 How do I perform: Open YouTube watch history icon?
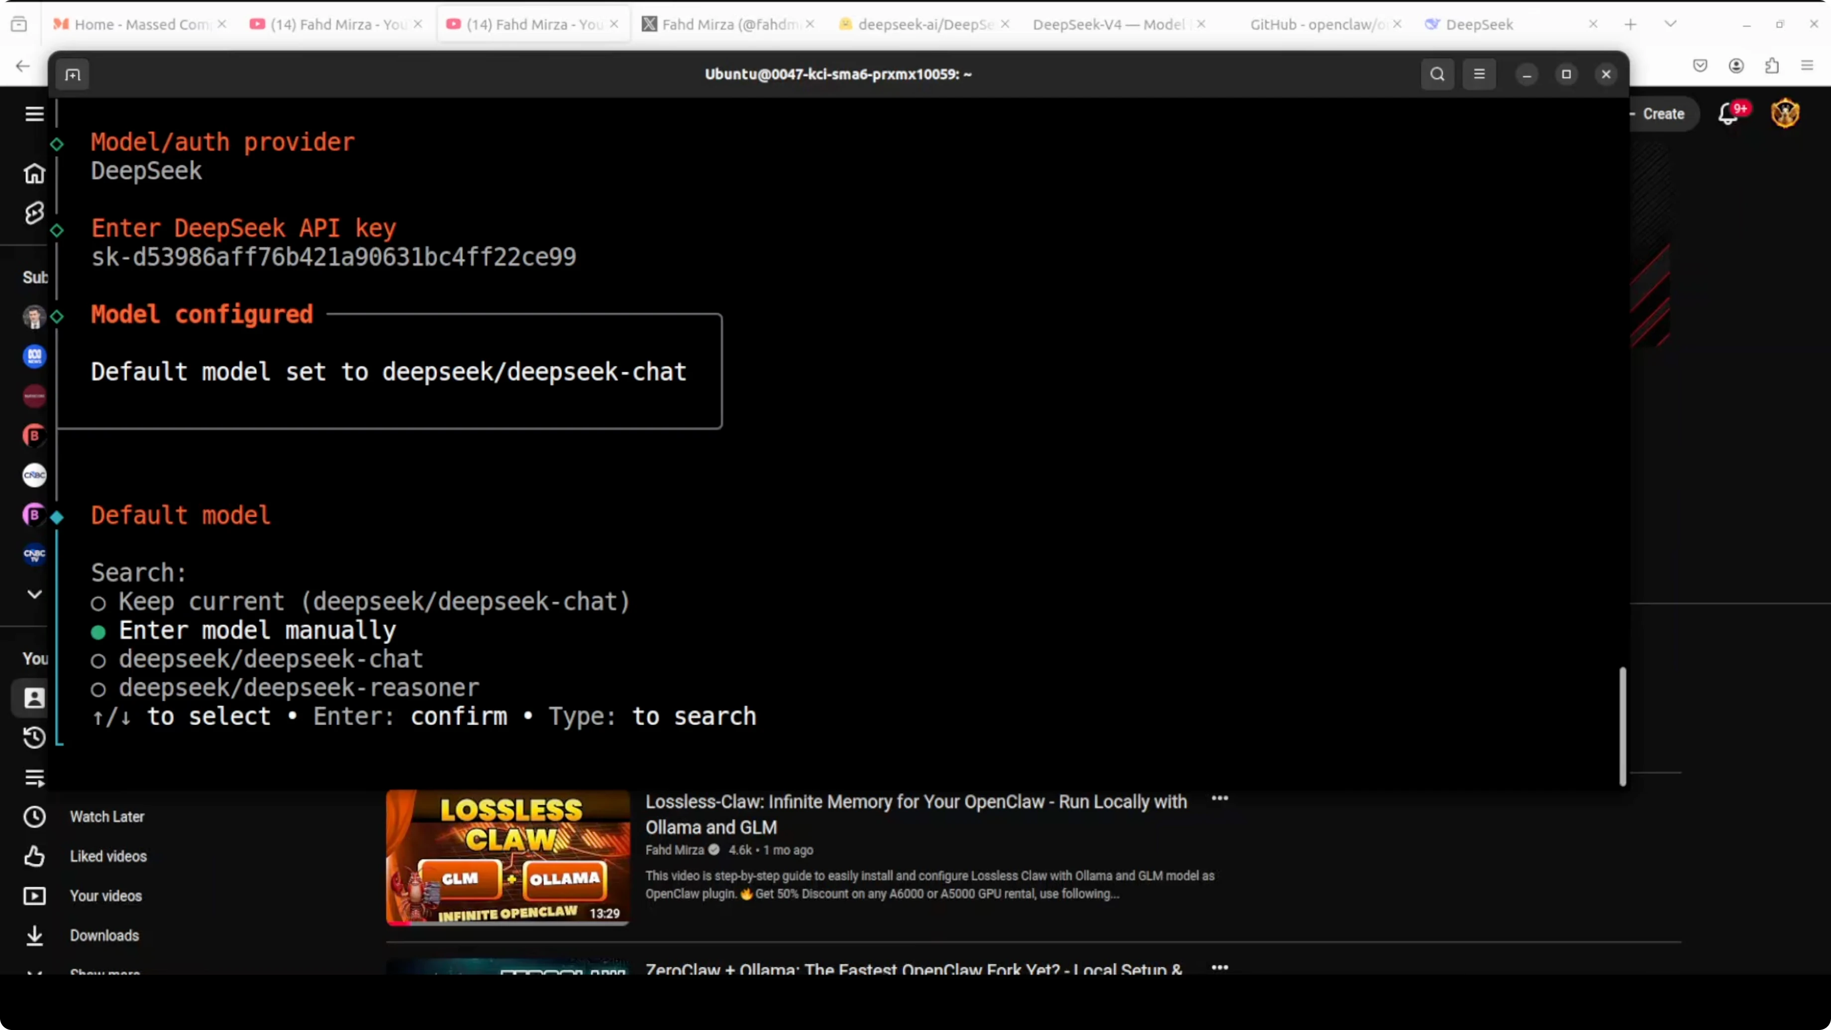click(x=34, y=738)
